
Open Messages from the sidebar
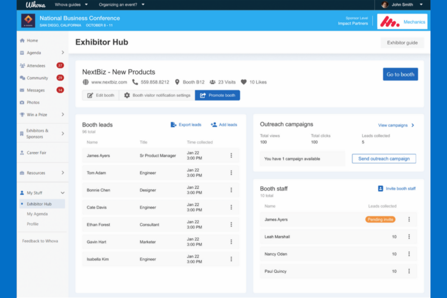coord(35,90)
